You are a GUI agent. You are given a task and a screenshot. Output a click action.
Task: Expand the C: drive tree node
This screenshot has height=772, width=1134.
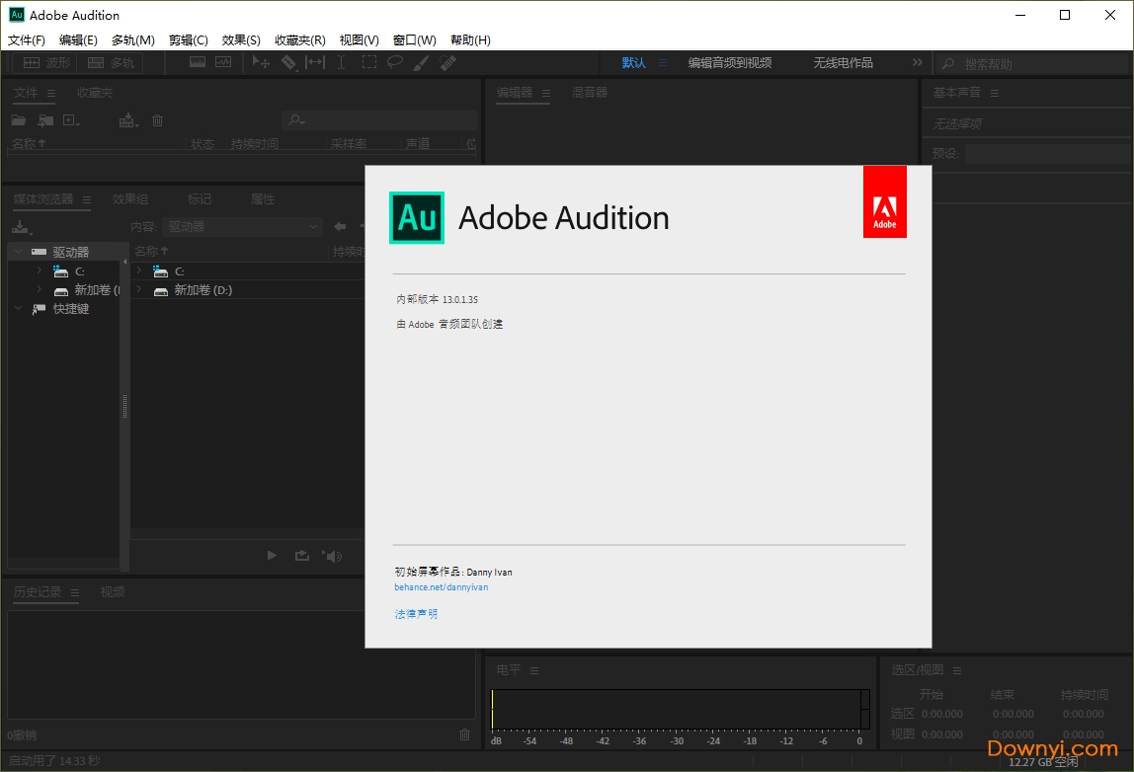point(40,270)
